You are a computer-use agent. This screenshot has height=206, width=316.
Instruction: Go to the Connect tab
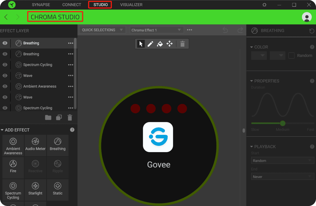click(x=72, y=5)
